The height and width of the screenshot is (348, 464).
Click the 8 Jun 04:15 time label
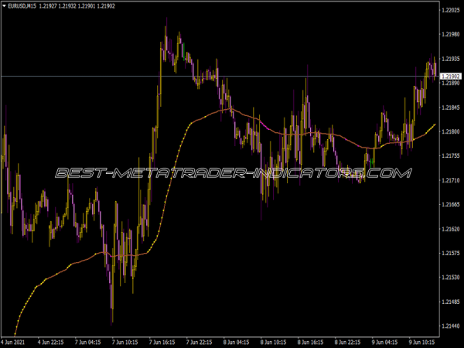235,341
